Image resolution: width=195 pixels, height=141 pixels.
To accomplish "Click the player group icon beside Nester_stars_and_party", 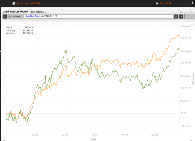I will [14, 3].
